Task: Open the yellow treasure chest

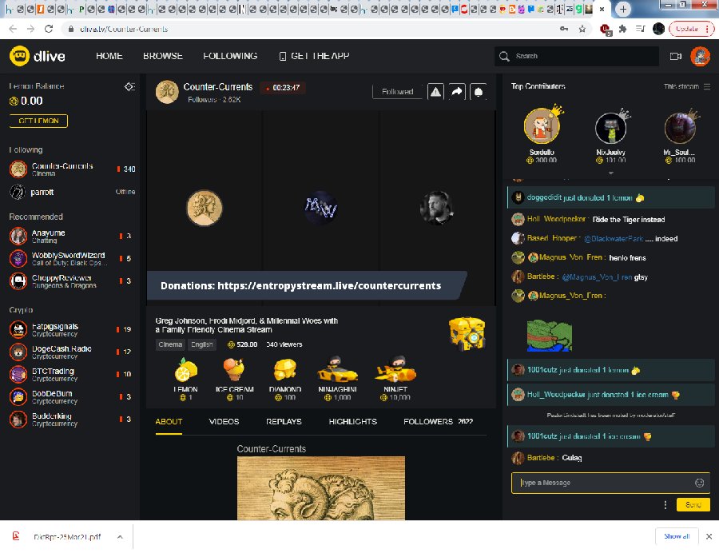Action: tap(467, 333)
